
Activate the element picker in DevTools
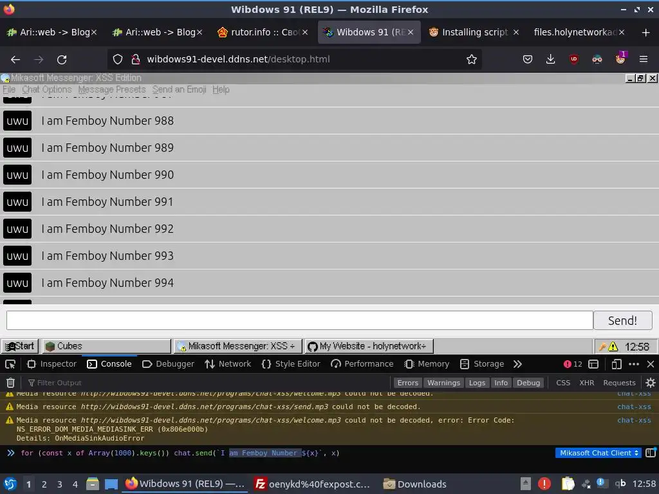click(10, 364)
